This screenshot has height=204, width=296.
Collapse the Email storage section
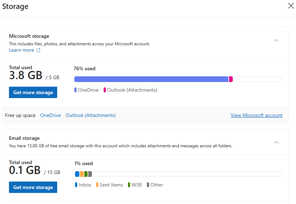276,142
